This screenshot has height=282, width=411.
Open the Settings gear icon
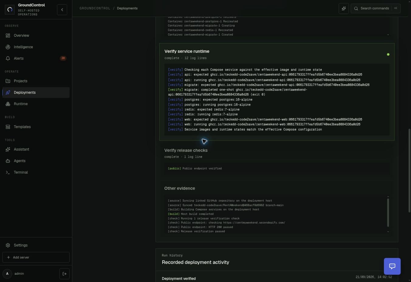click(x=8, y=245)
